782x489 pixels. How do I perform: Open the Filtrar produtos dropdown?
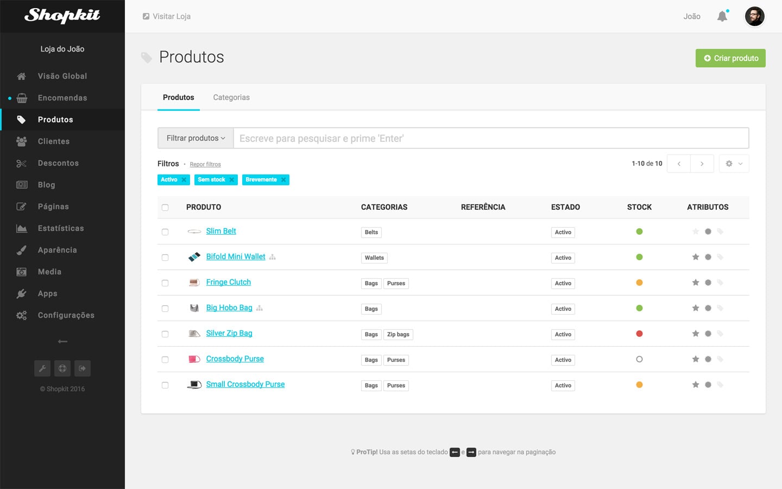(195, 138)
